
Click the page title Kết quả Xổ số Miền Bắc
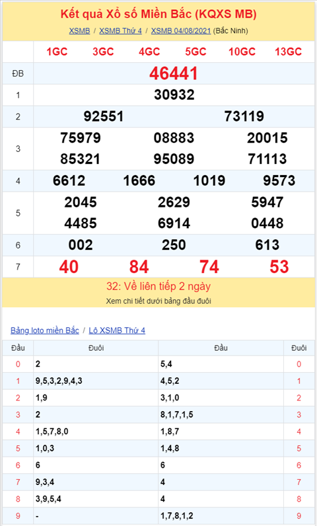[x=158, y=14]
